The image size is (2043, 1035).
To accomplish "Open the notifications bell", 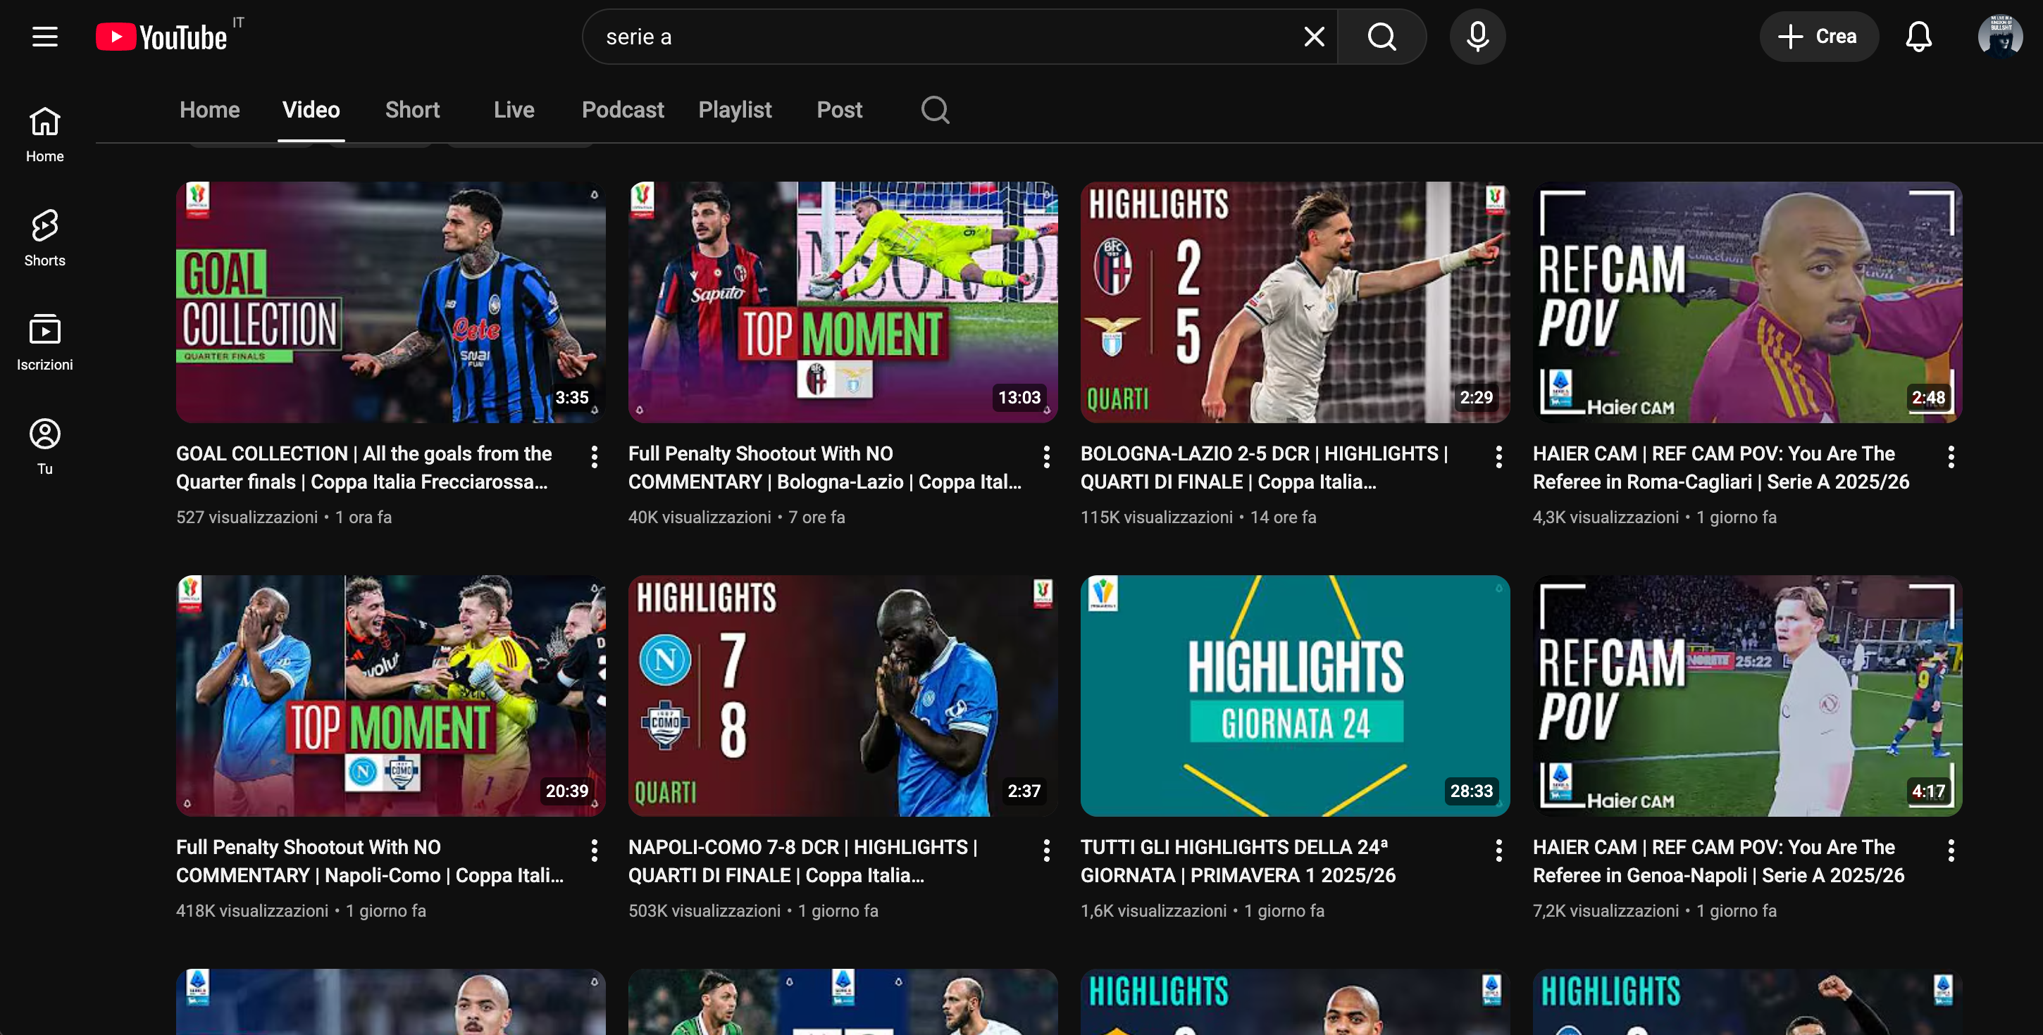I will coord(1918,37).
